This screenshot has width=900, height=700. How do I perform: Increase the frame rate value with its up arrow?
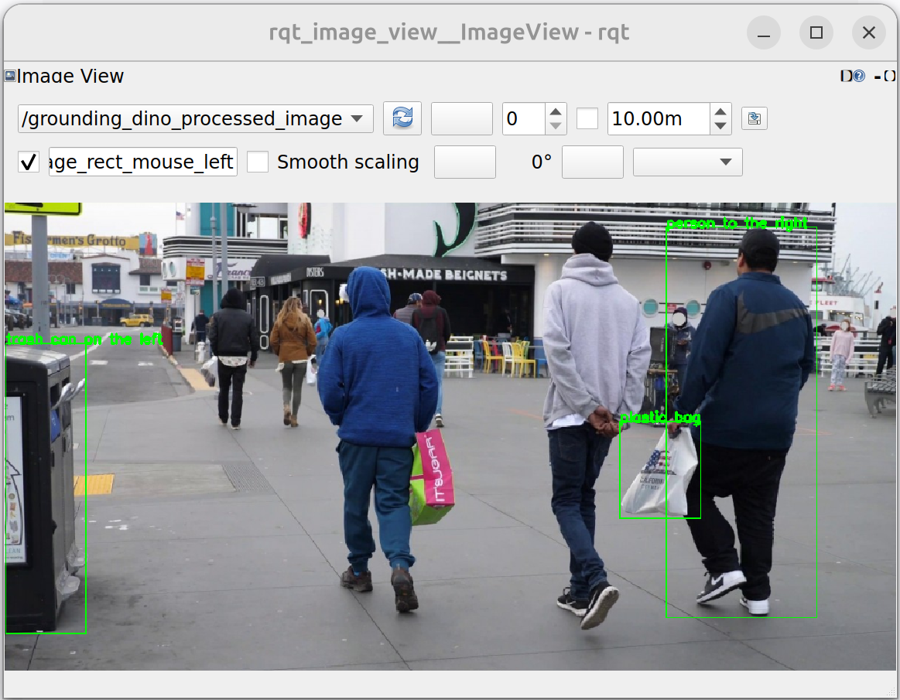555,113
